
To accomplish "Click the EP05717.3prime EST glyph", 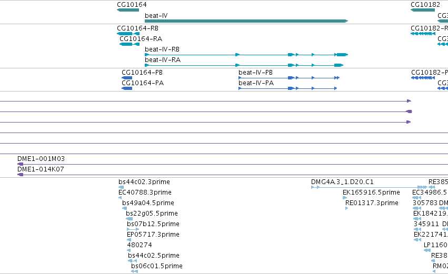I will click(129, 240).
